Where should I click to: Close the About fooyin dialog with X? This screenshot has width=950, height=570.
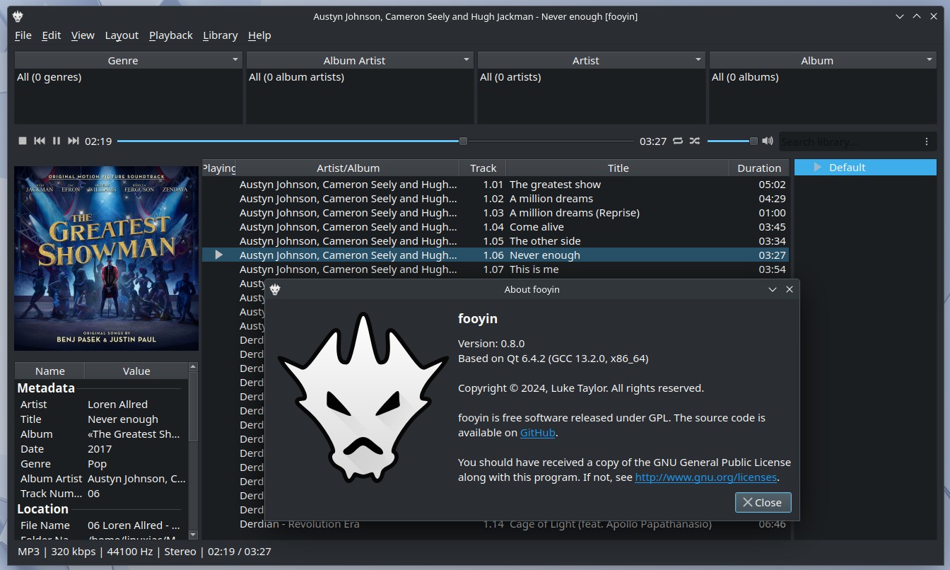pyautogui.click(x=790, y=289)
